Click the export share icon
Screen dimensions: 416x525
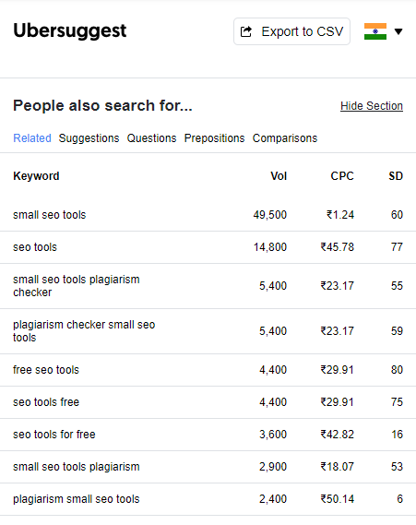tap(246, 31)
